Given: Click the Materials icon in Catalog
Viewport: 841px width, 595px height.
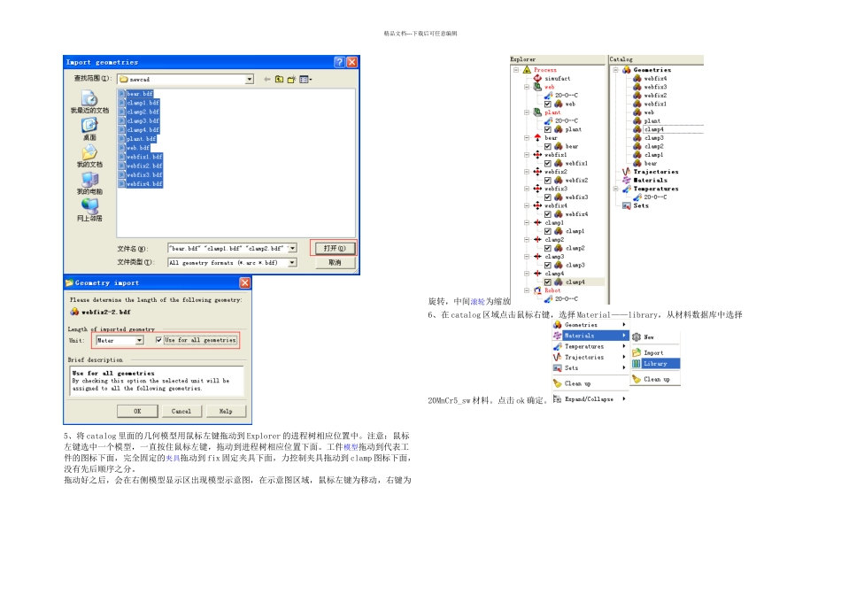Looking at the screenshot, I should (626, 181).
